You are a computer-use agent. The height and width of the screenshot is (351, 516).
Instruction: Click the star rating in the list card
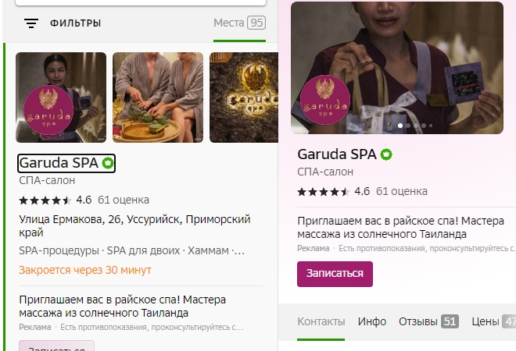click(x=45, y=200)
